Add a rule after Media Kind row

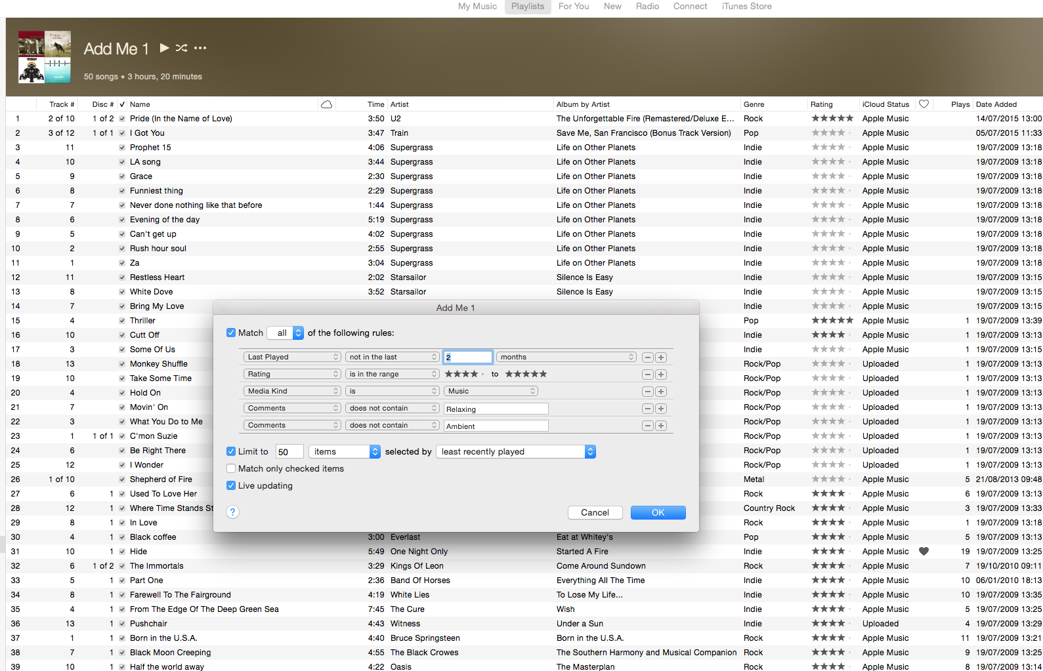click(x=661, y=392)
